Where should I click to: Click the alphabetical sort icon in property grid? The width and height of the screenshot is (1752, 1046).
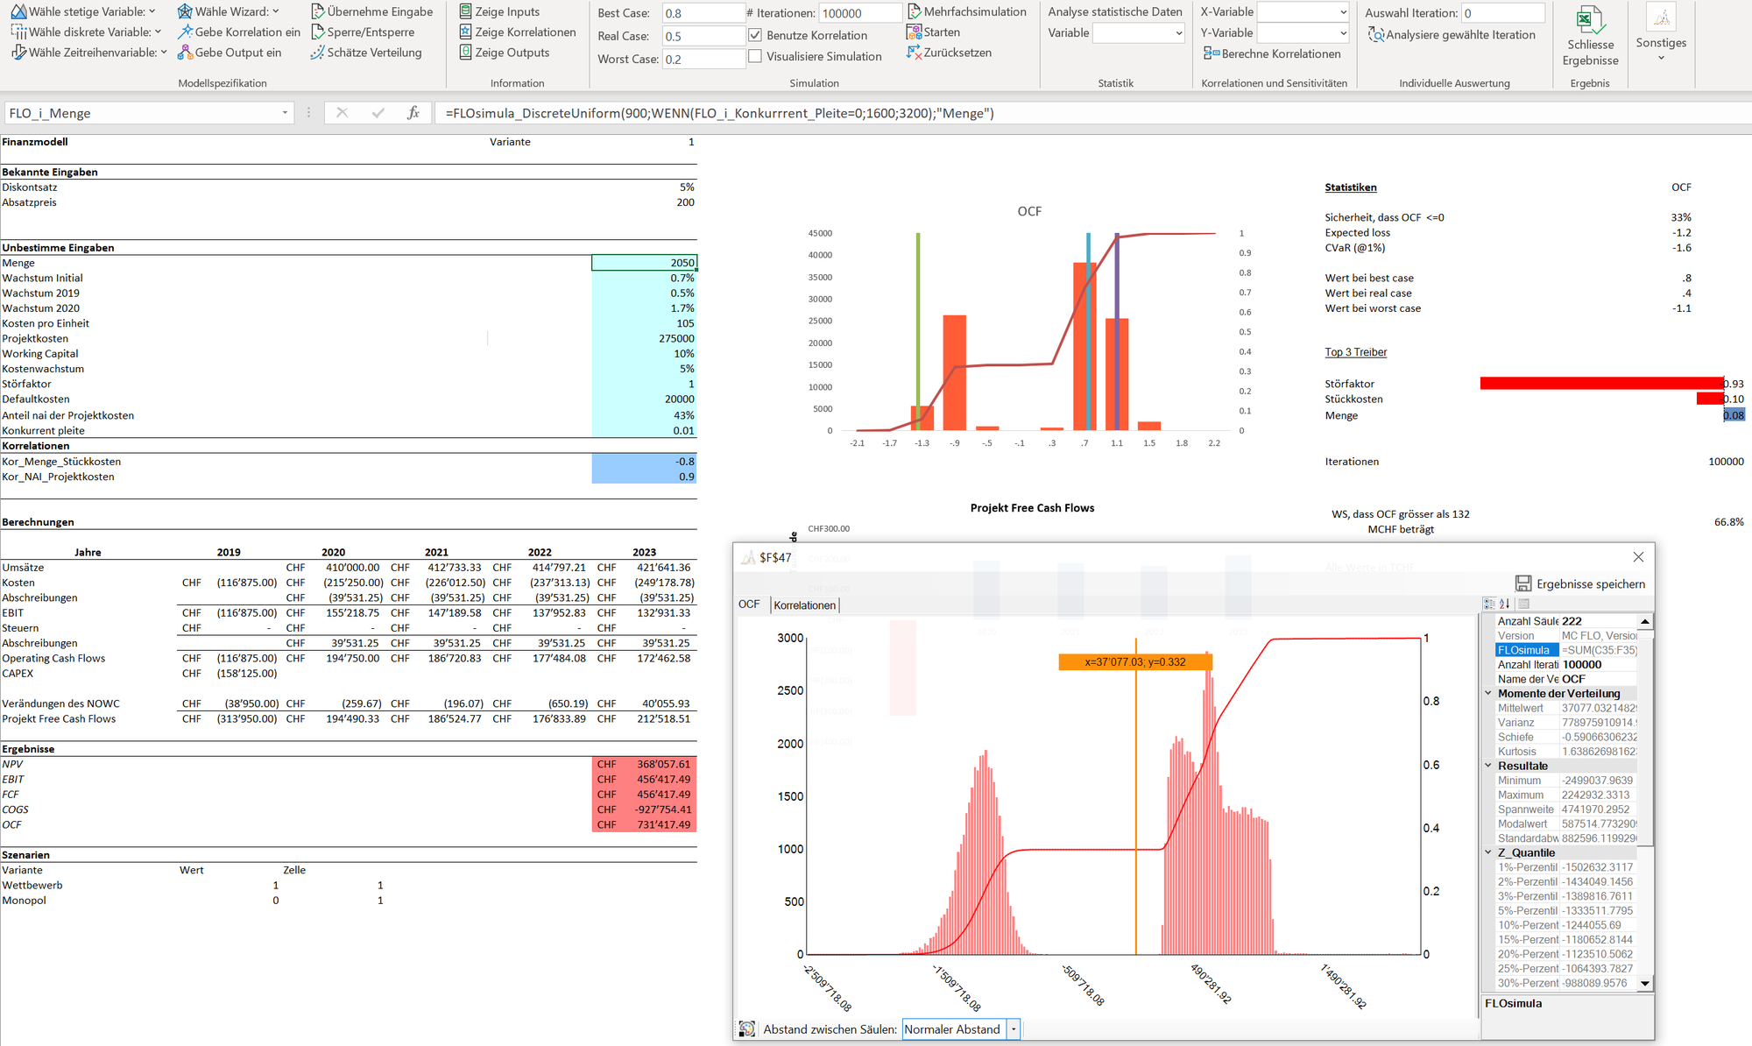(x=1505, y=604)
